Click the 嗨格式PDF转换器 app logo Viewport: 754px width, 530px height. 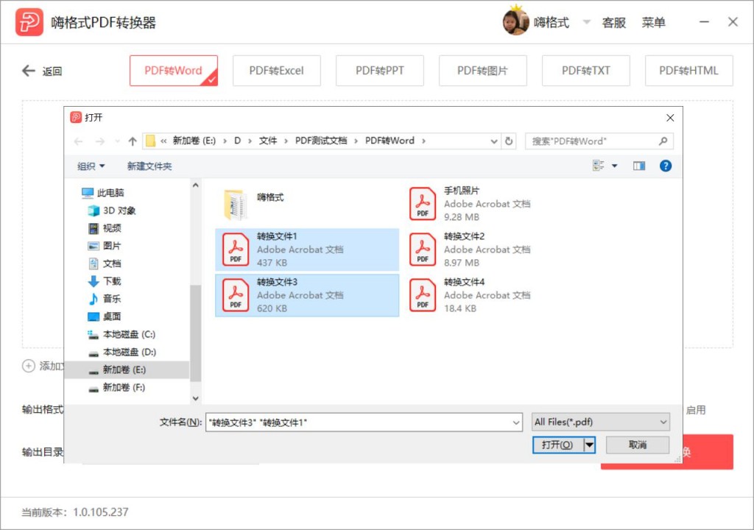click(x=29, y=22)
